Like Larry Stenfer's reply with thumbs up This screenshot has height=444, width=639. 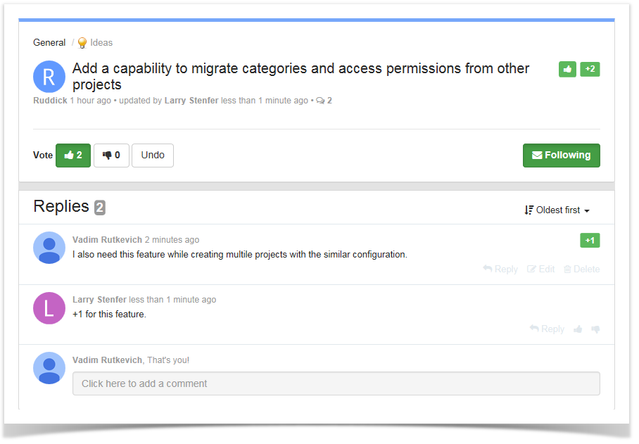pyautogui.click(x=578, y=329)
